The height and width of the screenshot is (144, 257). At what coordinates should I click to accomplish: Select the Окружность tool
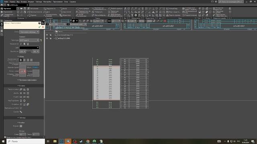[x=50, y=8]
